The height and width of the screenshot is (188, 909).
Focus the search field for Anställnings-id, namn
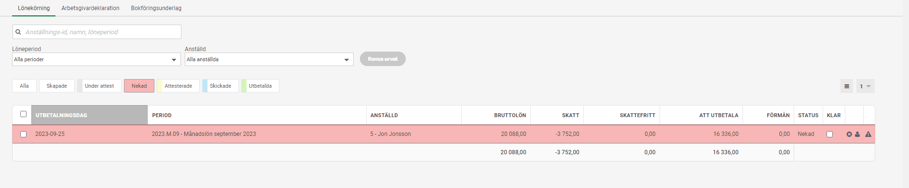(96, 32)
